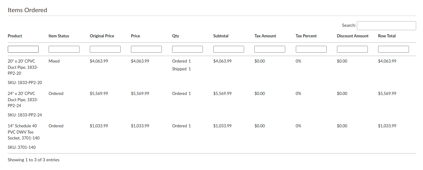Viewport: 423px width, 170px height.
Task: Click the Items Ordered section heading
Action: tap(27, 10)
